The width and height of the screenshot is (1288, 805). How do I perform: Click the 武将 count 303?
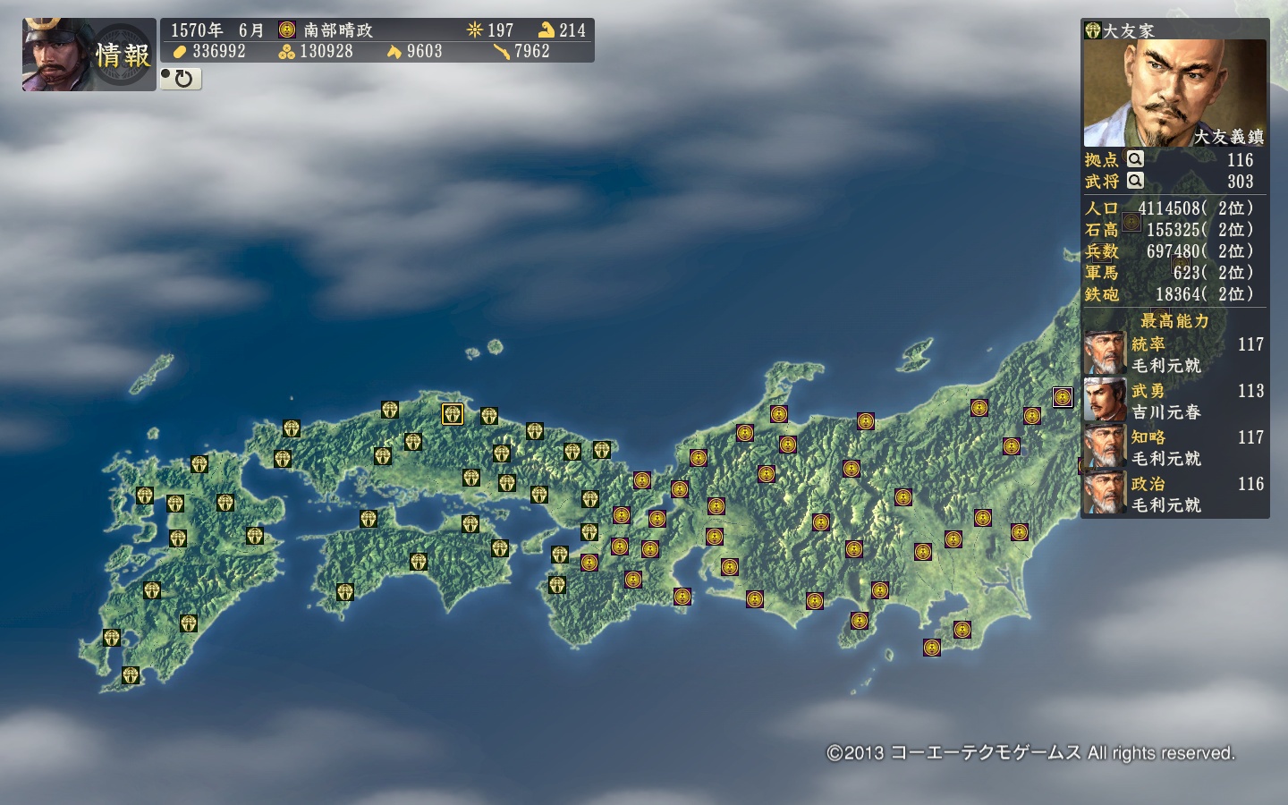click(1240, 182)
